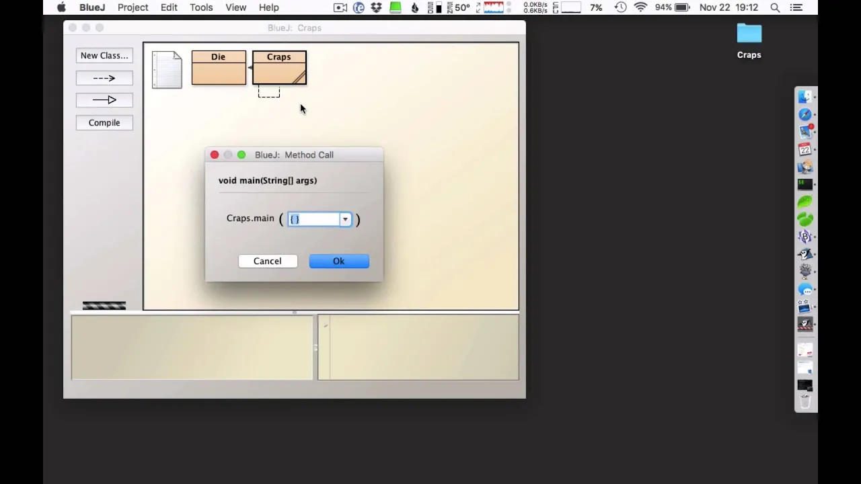The width and height of the screenshot is (861, 484).
Task: Open the Project menu
Action: [x=133, y=7]
